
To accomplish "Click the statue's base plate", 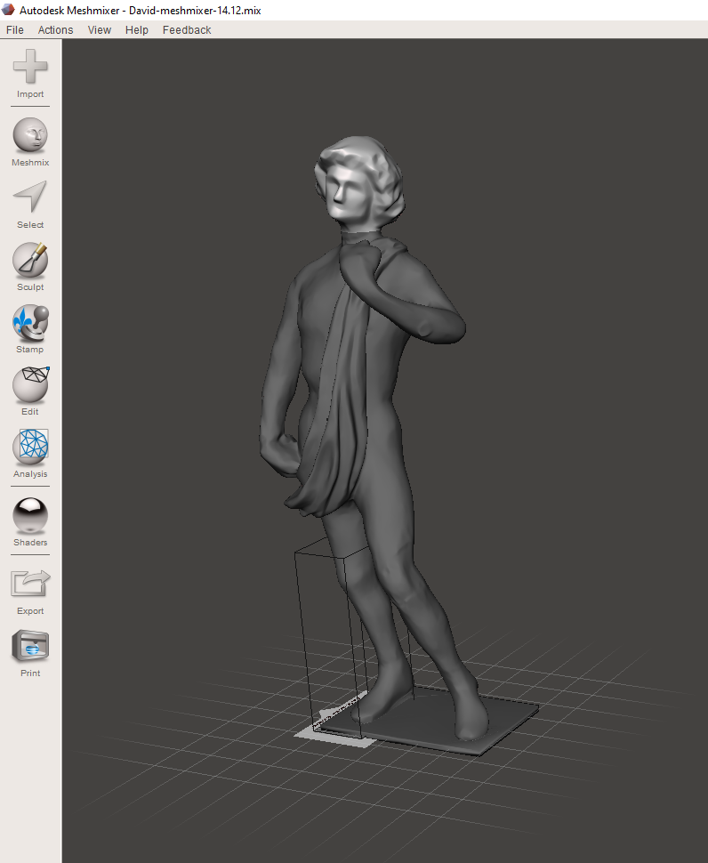I will [x=430, y=720].
